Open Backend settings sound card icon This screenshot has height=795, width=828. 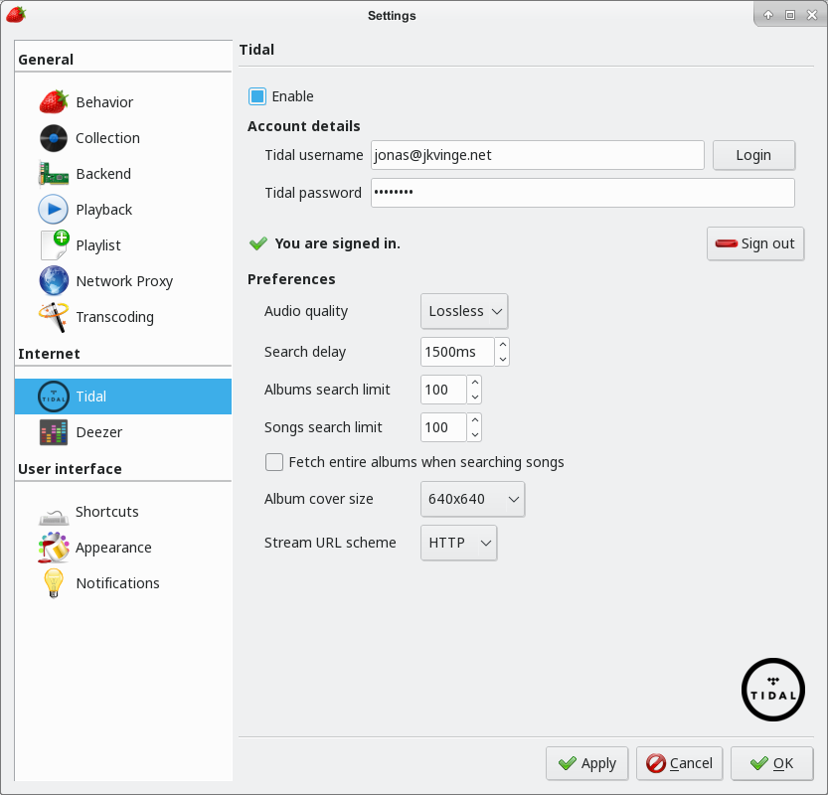(x=54, y=174)
